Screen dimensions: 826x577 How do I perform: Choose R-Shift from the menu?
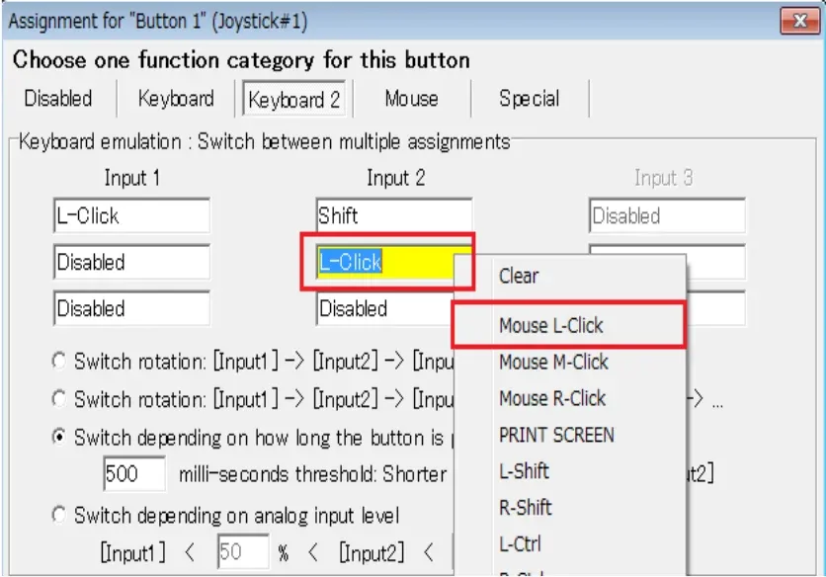(x=570, y=508)
